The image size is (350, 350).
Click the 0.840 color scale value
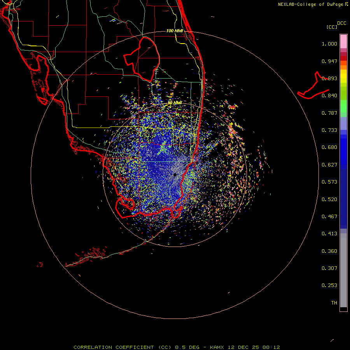point(329,96)
